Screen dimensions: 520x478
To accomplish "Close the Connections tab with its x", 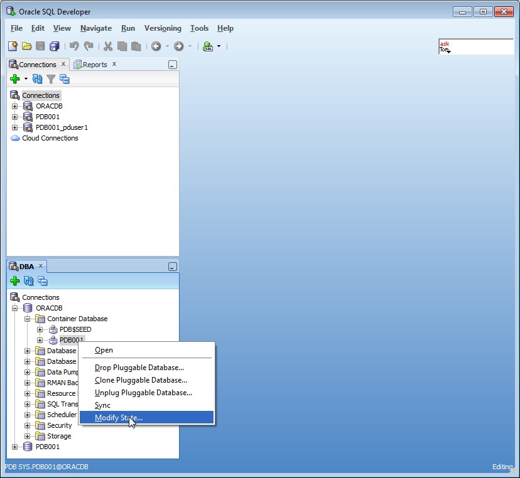I will click(63, 64).
